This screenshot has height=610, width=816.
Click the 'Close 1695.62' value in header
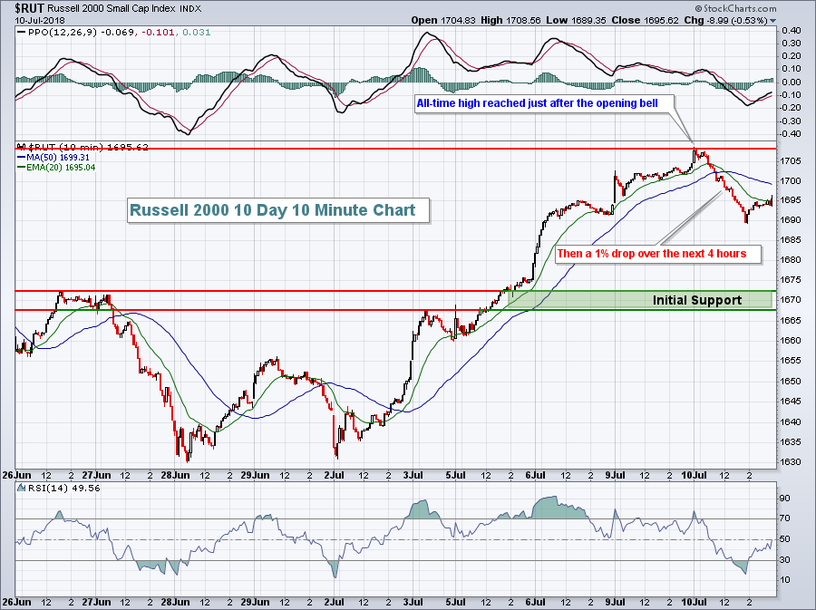click(646, 20)
